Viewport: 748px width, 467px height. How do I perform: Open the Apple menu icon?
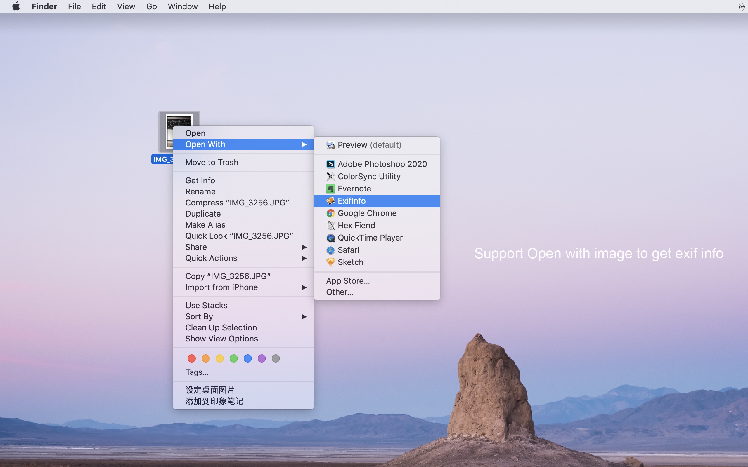point(16,6)
